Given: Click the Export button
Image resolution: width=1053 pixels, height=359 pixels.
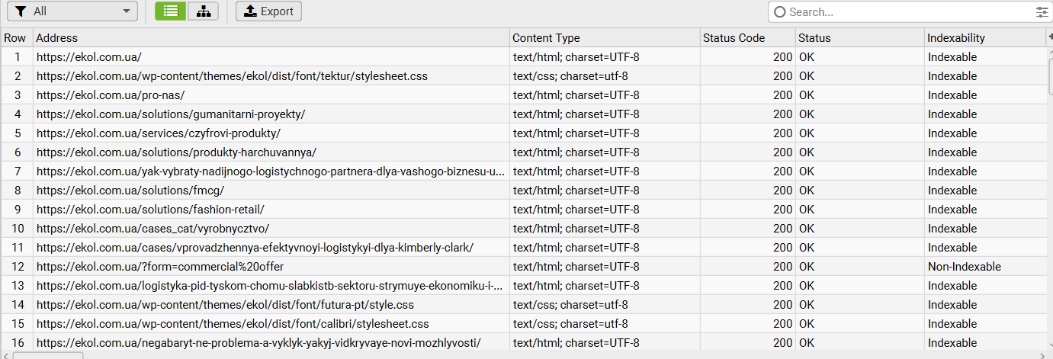Looking at the screenshot, I should pos(268,11).
